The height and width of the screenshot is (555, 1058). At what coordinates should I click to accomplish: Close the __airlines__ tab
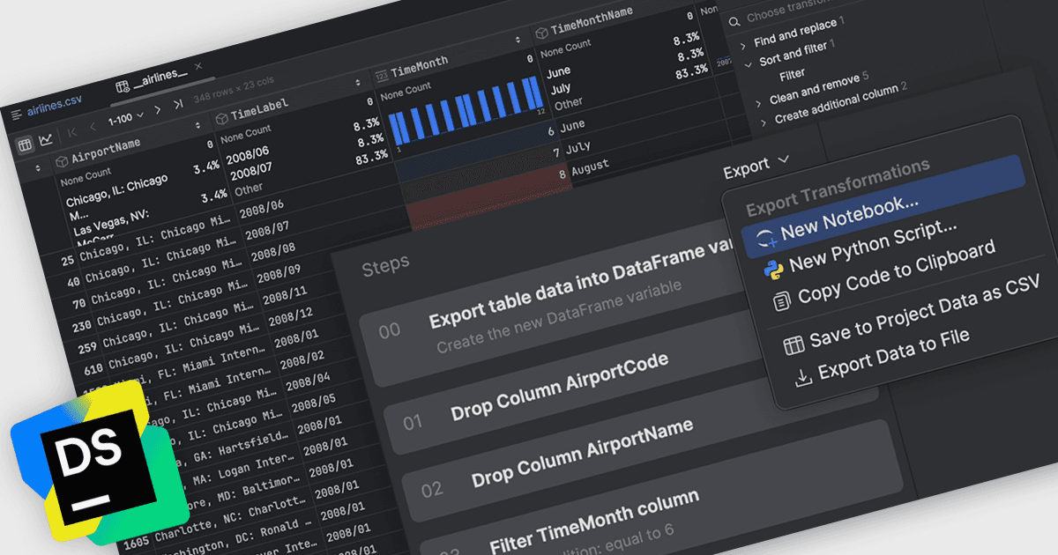point(198,66)
